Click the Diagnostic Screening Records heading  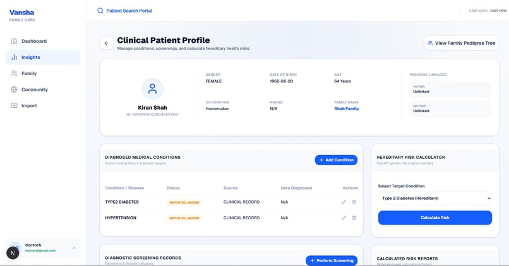point(143,258)
